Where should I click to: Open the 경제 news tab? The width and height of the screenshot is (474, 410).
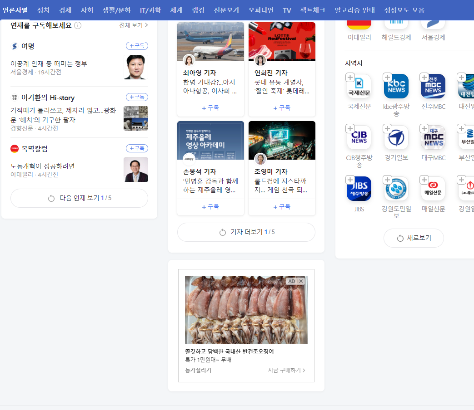[x=65, y=10]
